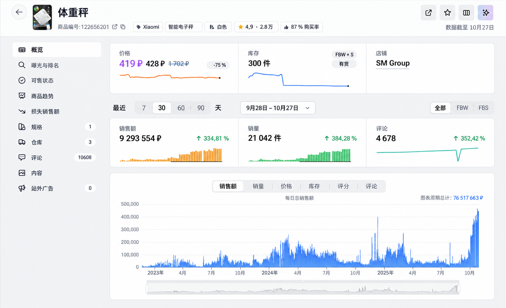
Task: Show the 销量 chart tab
Action: coord(258,186)
